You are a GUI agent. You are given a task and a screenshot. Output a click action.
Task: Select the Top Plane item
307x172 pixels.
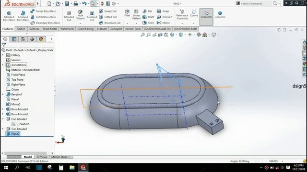tap(15, 80)
